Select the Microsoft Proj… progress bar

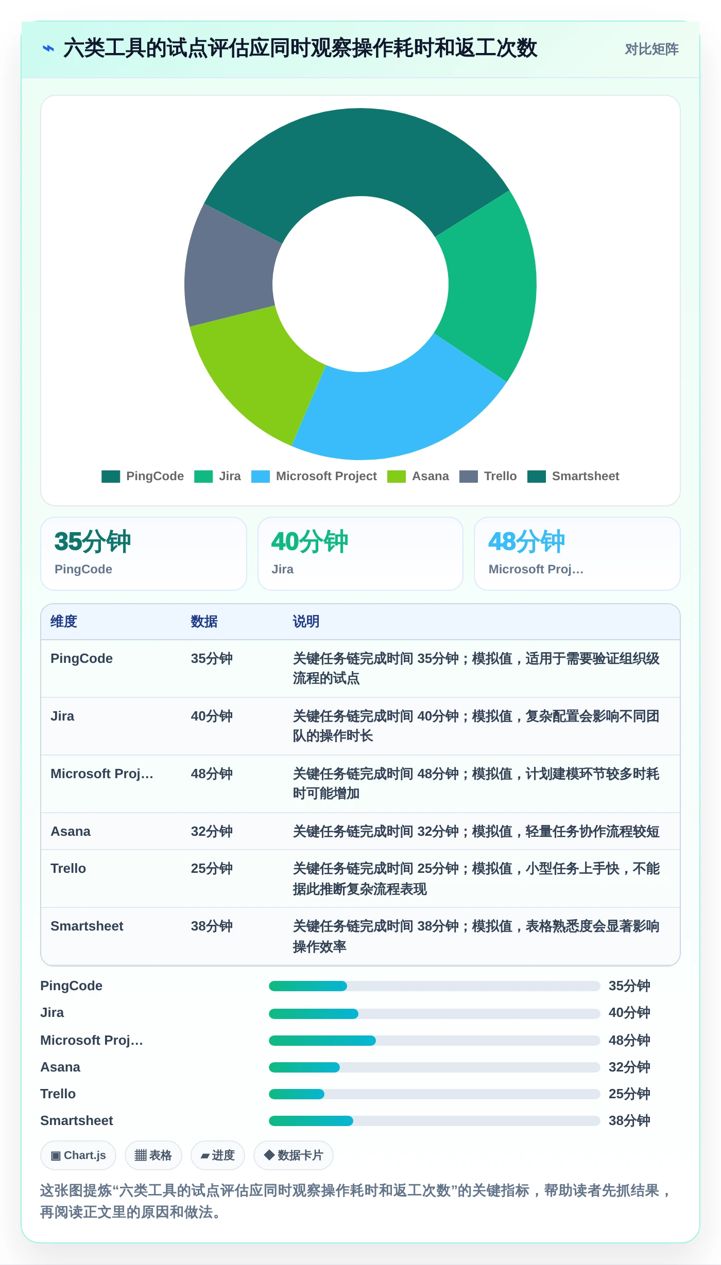click(434, 1041)
